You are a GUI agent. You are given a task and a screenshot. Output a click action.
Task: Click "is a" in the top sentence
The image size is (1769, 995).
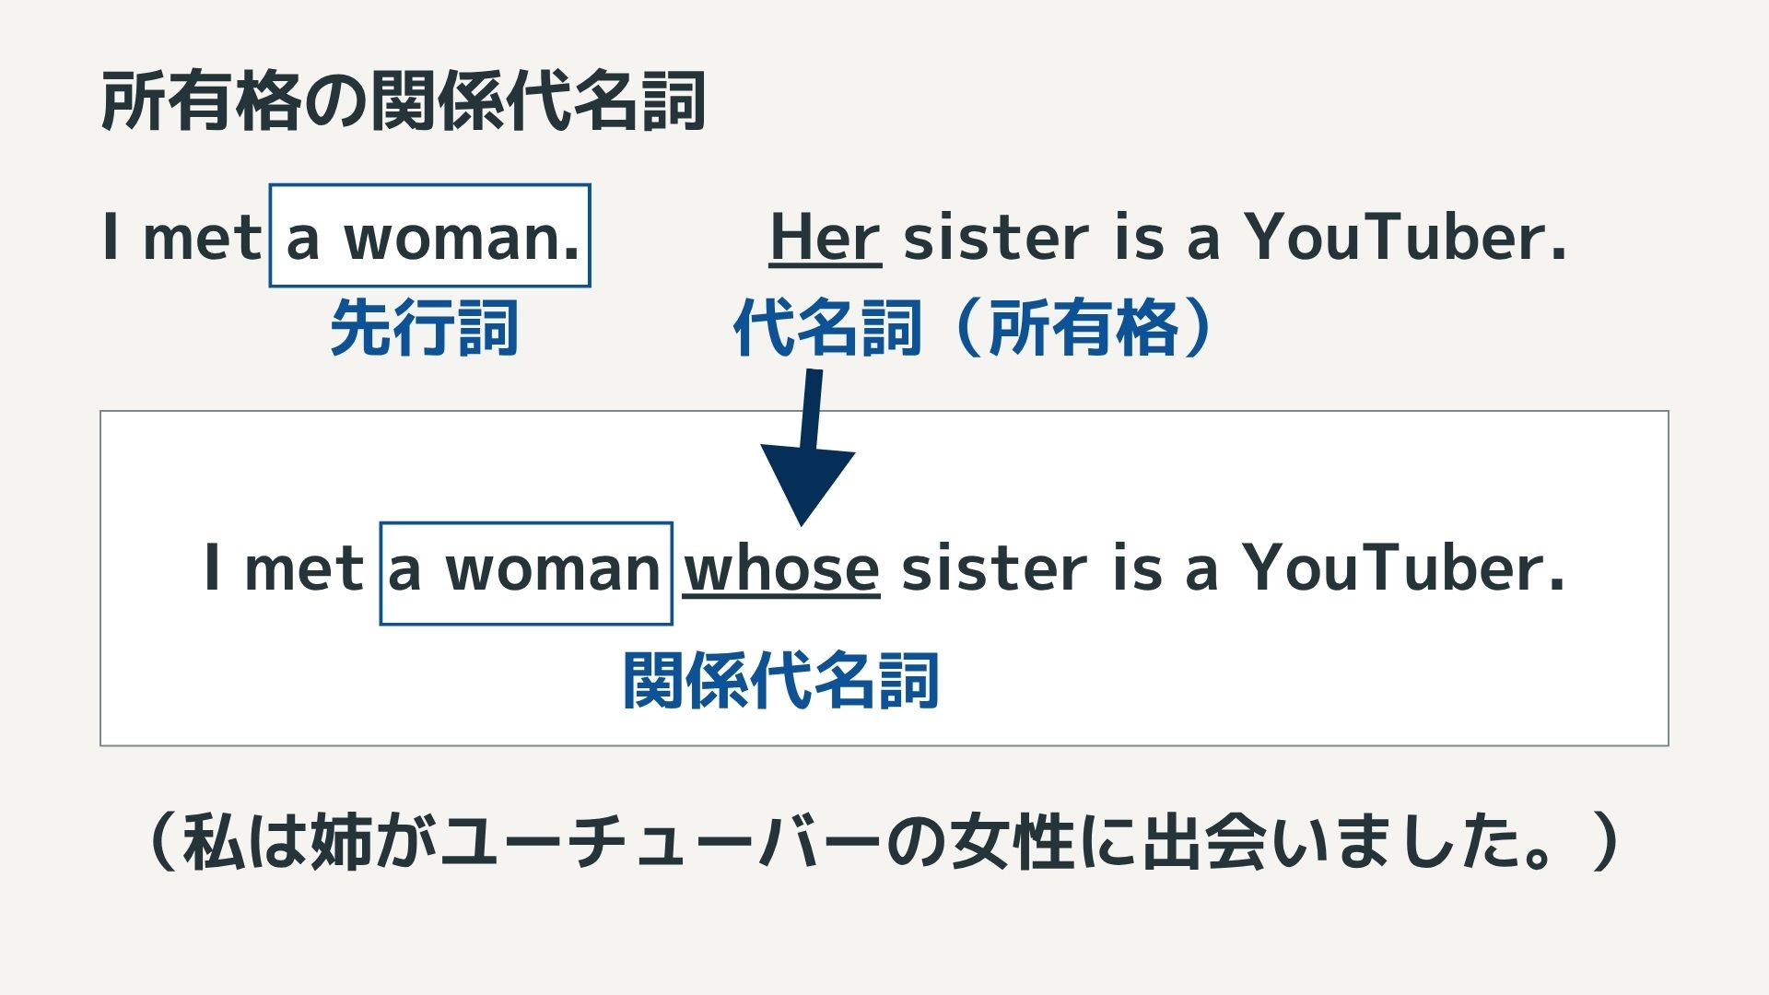coord(1166,238)
